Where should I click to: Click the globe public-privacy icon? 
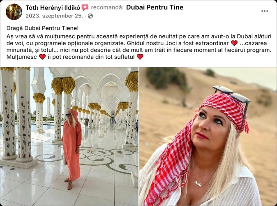(x=90, y=16)
